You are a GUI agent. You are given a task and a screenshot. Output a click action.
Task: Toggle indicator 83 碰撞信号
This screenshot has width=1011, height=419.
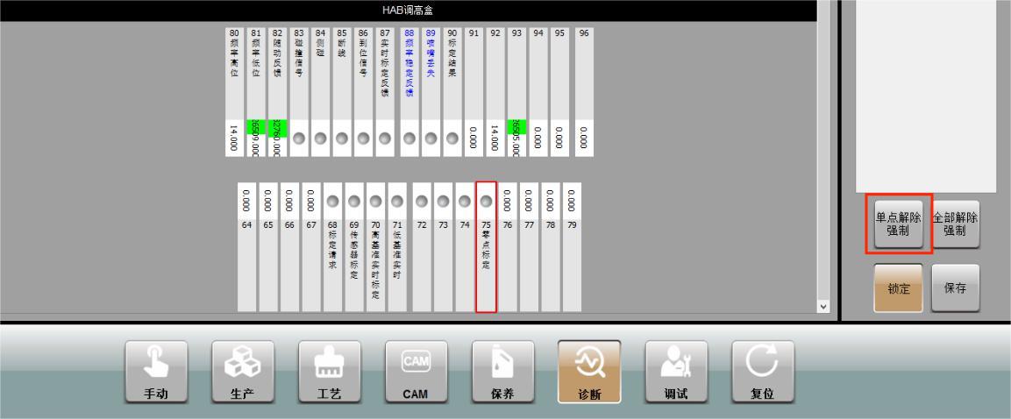pos(299,138)
